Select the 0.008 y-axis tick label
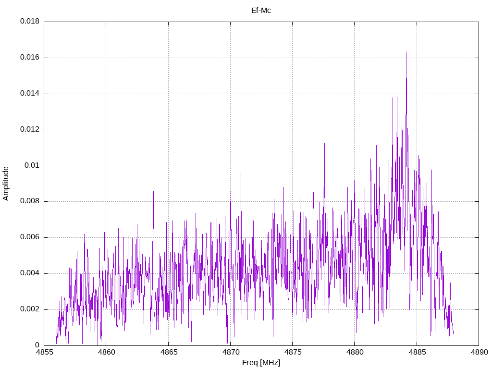 click(29, 201)
